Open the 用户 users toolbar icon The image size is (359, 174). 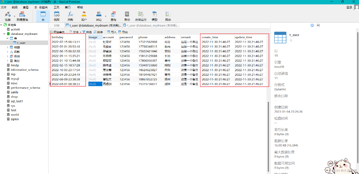(84, 16)
